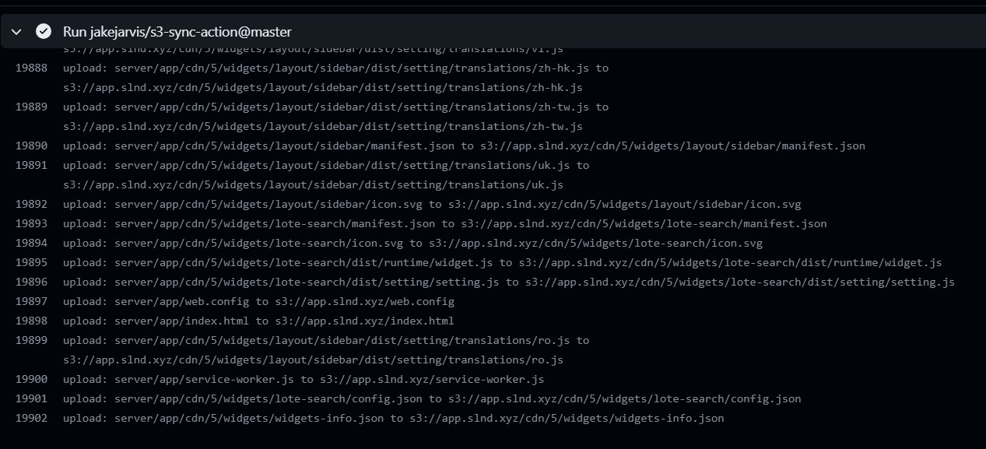This screenshot has width=986, height=449.
Task: Open line number 19895 permalink
Action: click(31, 263)
